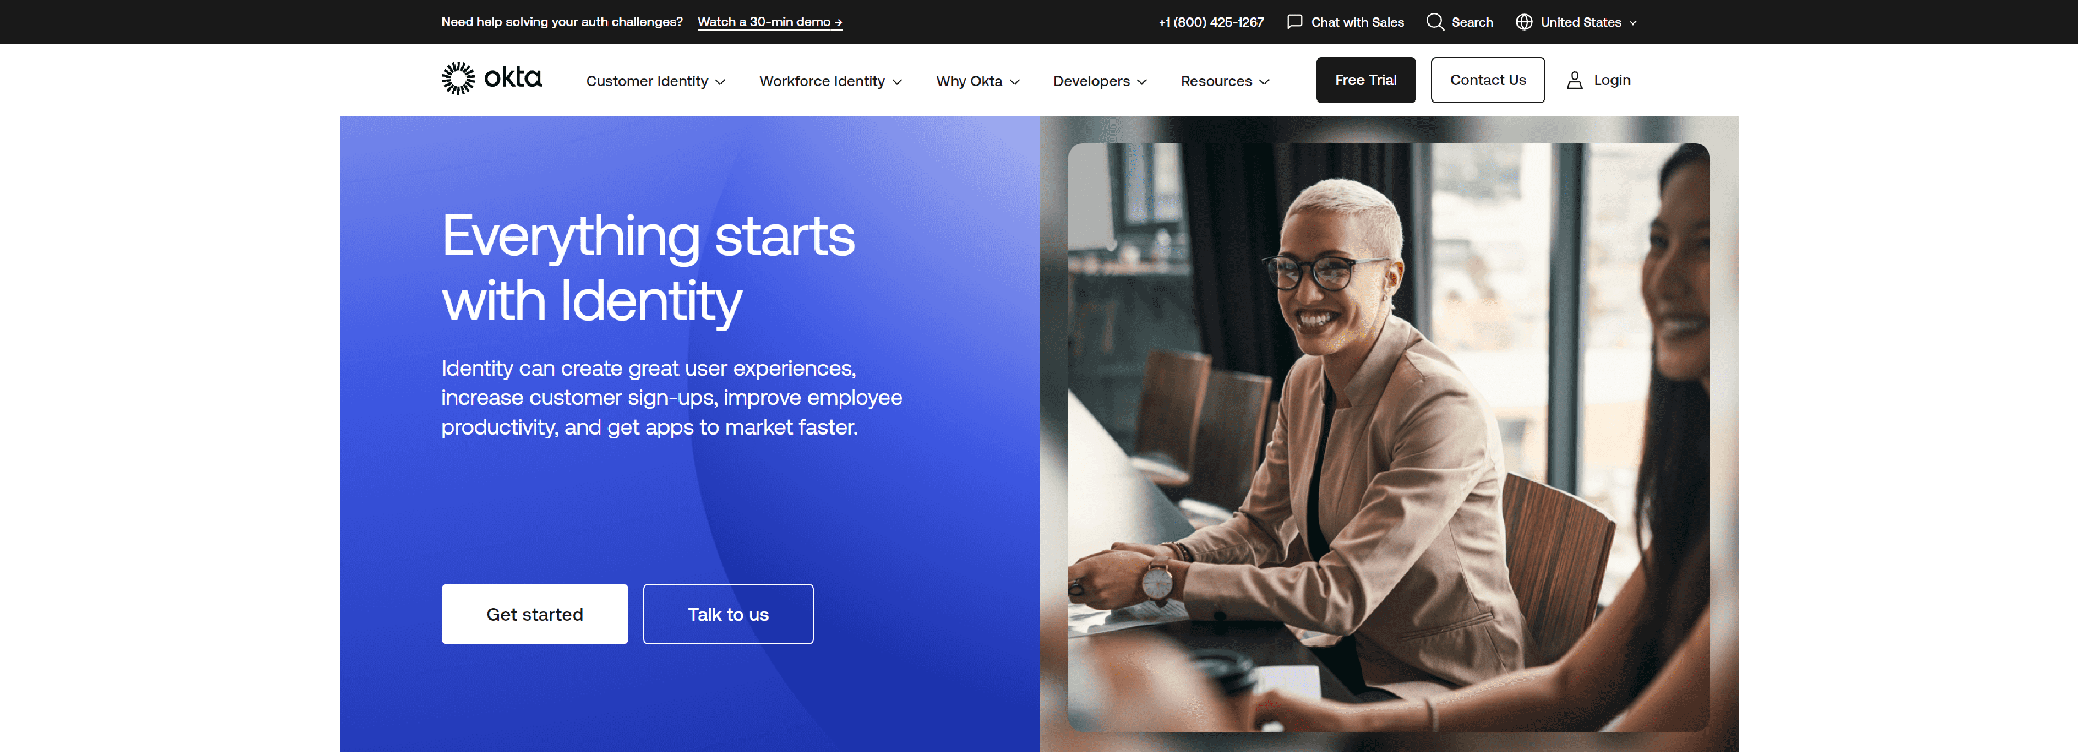Expand the Customer Identity menu chevron
The image size is (2078, 753).
coord(721,81)
